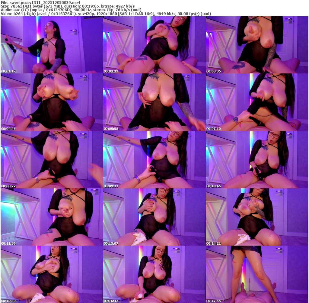Viewport: 309px width, 303px height.
Task: Select the thumbnail frame stamped 00:13:07
Action: [x=154, y=217]
